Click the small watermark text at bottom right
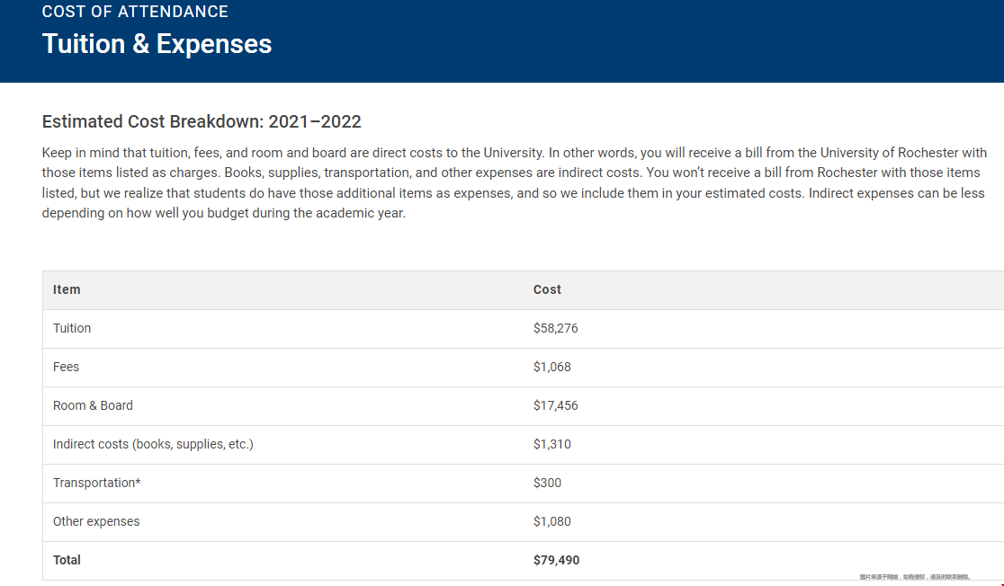Screen dimensions: 1004x586 coord(915,577)
